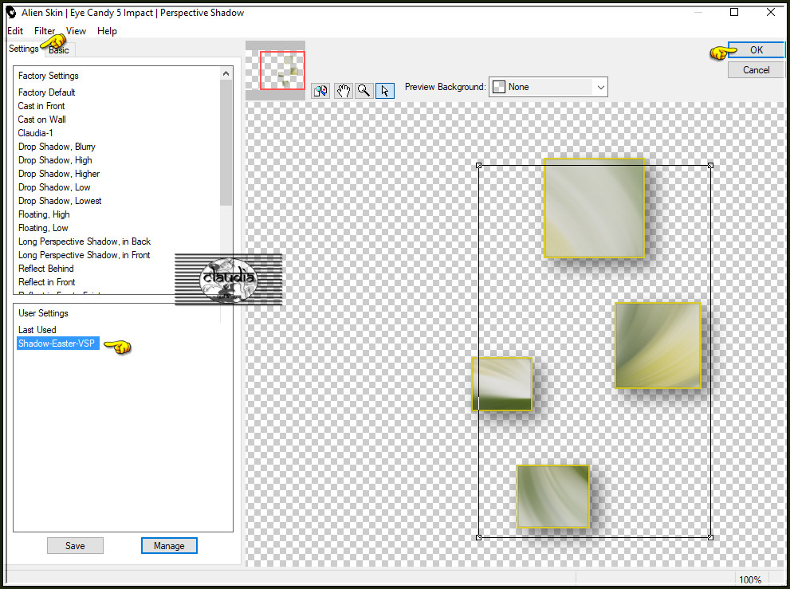
Task: Select the Cast in Front preset
Action: pos(41,106)
